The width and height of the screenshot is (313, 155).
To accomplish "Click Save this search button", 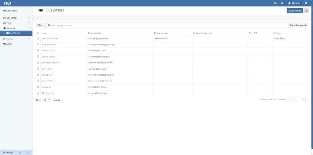I will click(298, 25).
